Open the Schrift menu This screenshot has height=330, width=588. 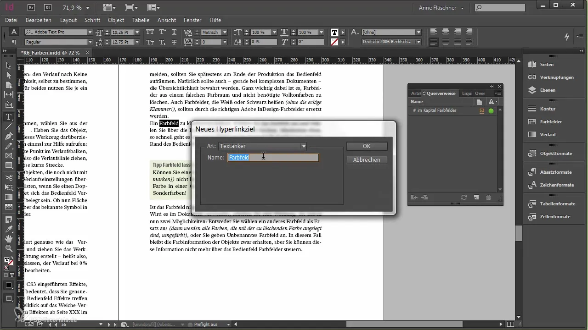tap(92, 20)
